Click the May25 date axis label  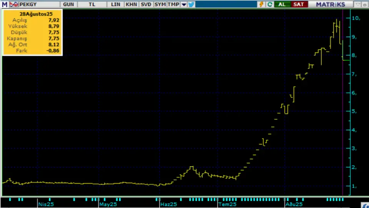pos(108,204)
